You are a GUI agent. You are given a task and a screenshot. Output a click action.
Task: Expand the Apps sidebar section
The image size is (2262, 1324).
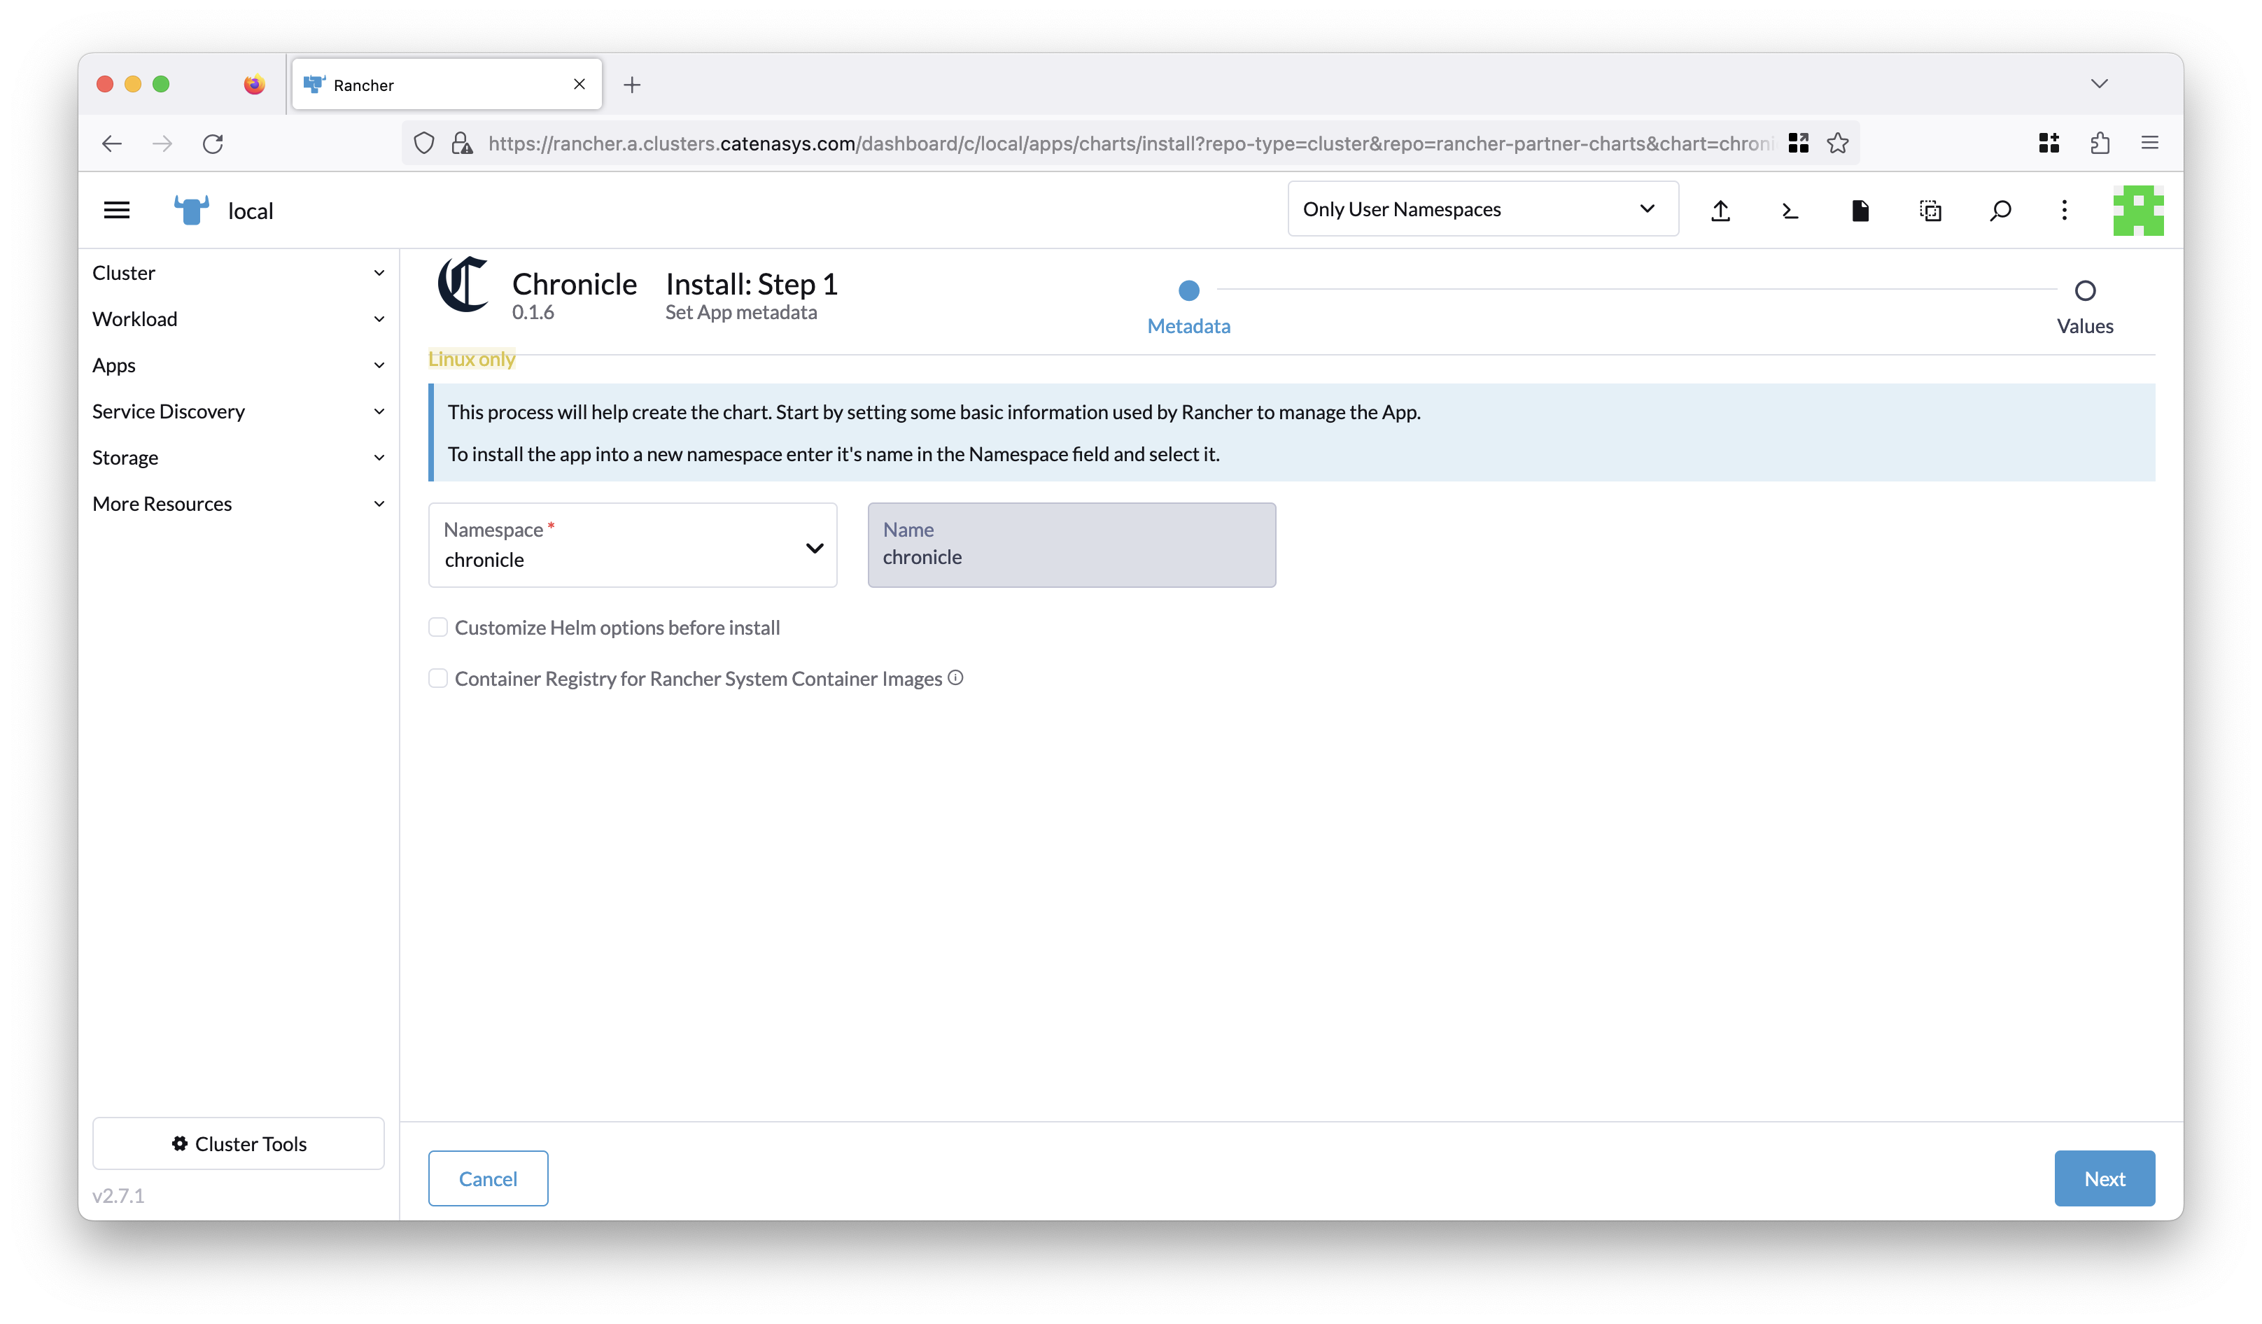tap(239, 365)
